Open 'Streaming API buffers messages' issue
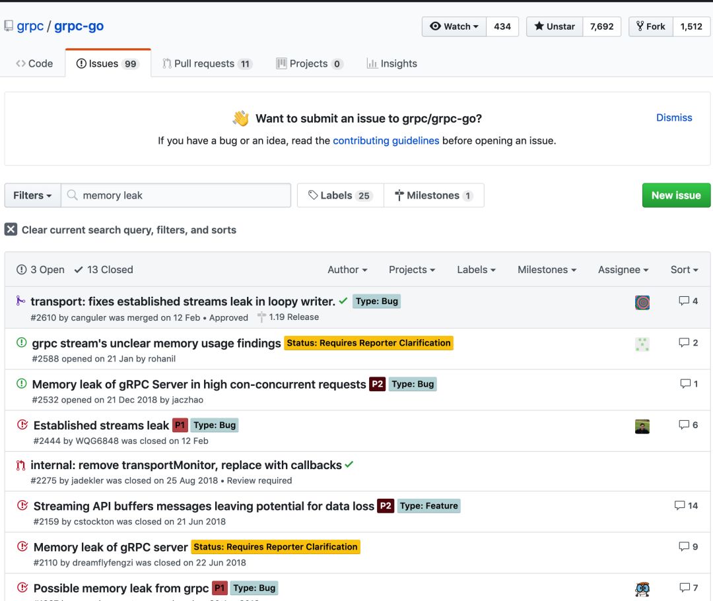 (204, 506)
